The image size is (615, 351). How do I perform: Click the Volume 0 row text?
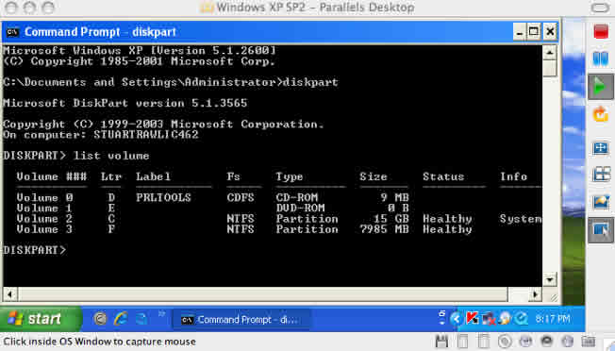click(x=212, y=197)
